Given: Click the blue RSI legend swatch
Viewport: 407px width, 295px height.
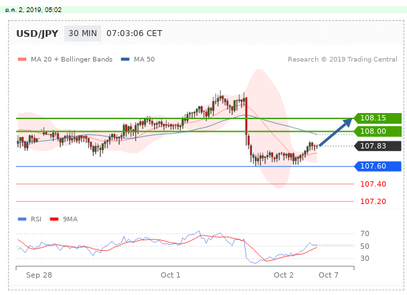Looking at the screenshot, I should [22, 219].
